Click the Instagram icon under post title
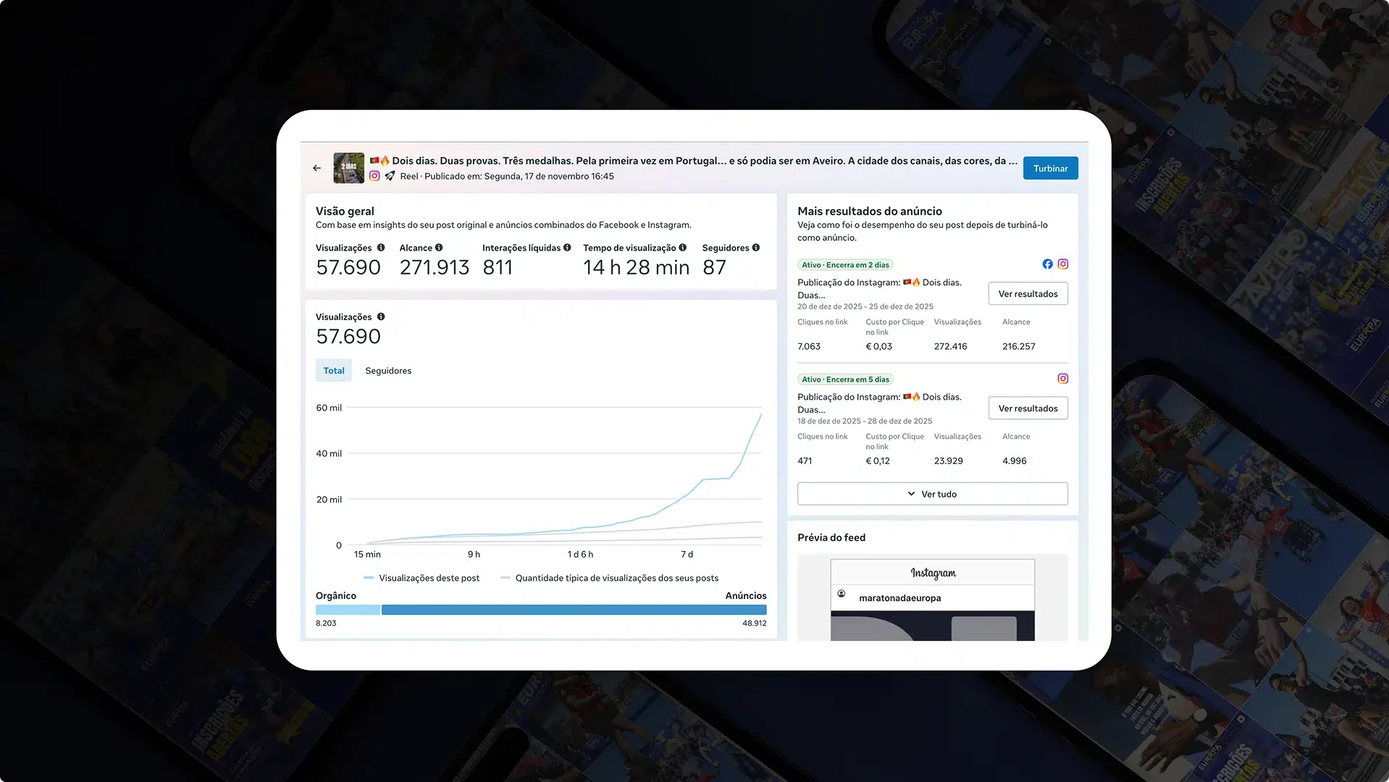 pos(374,176)
